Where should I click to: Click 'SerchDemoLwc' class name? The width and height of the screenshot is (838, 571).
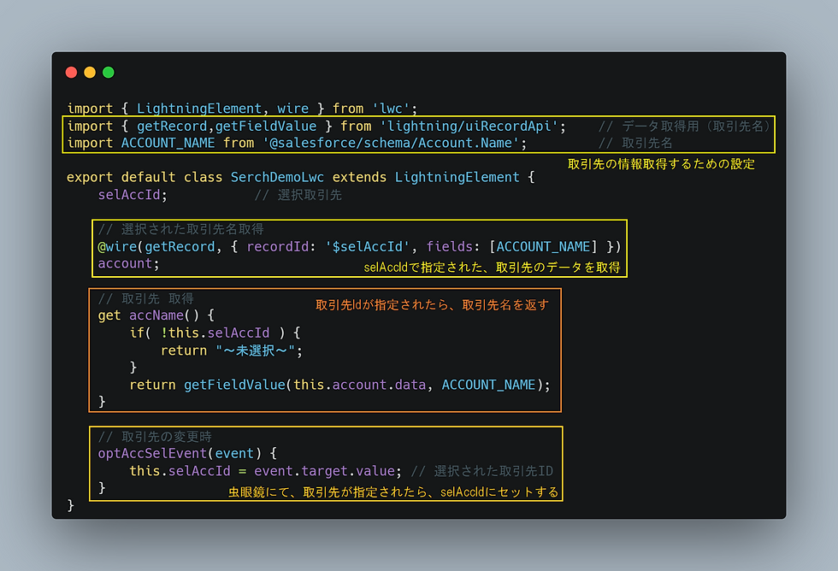pos(277,177)
